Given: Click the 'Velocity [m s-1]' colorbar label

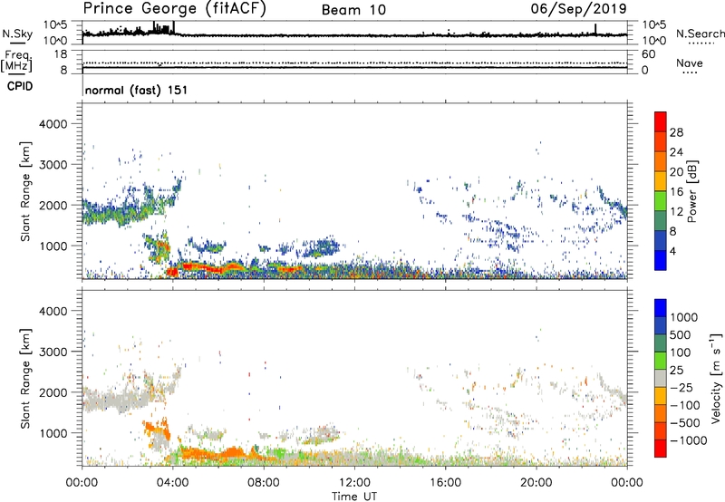Looking at the screenshot, I should [716, 378].
